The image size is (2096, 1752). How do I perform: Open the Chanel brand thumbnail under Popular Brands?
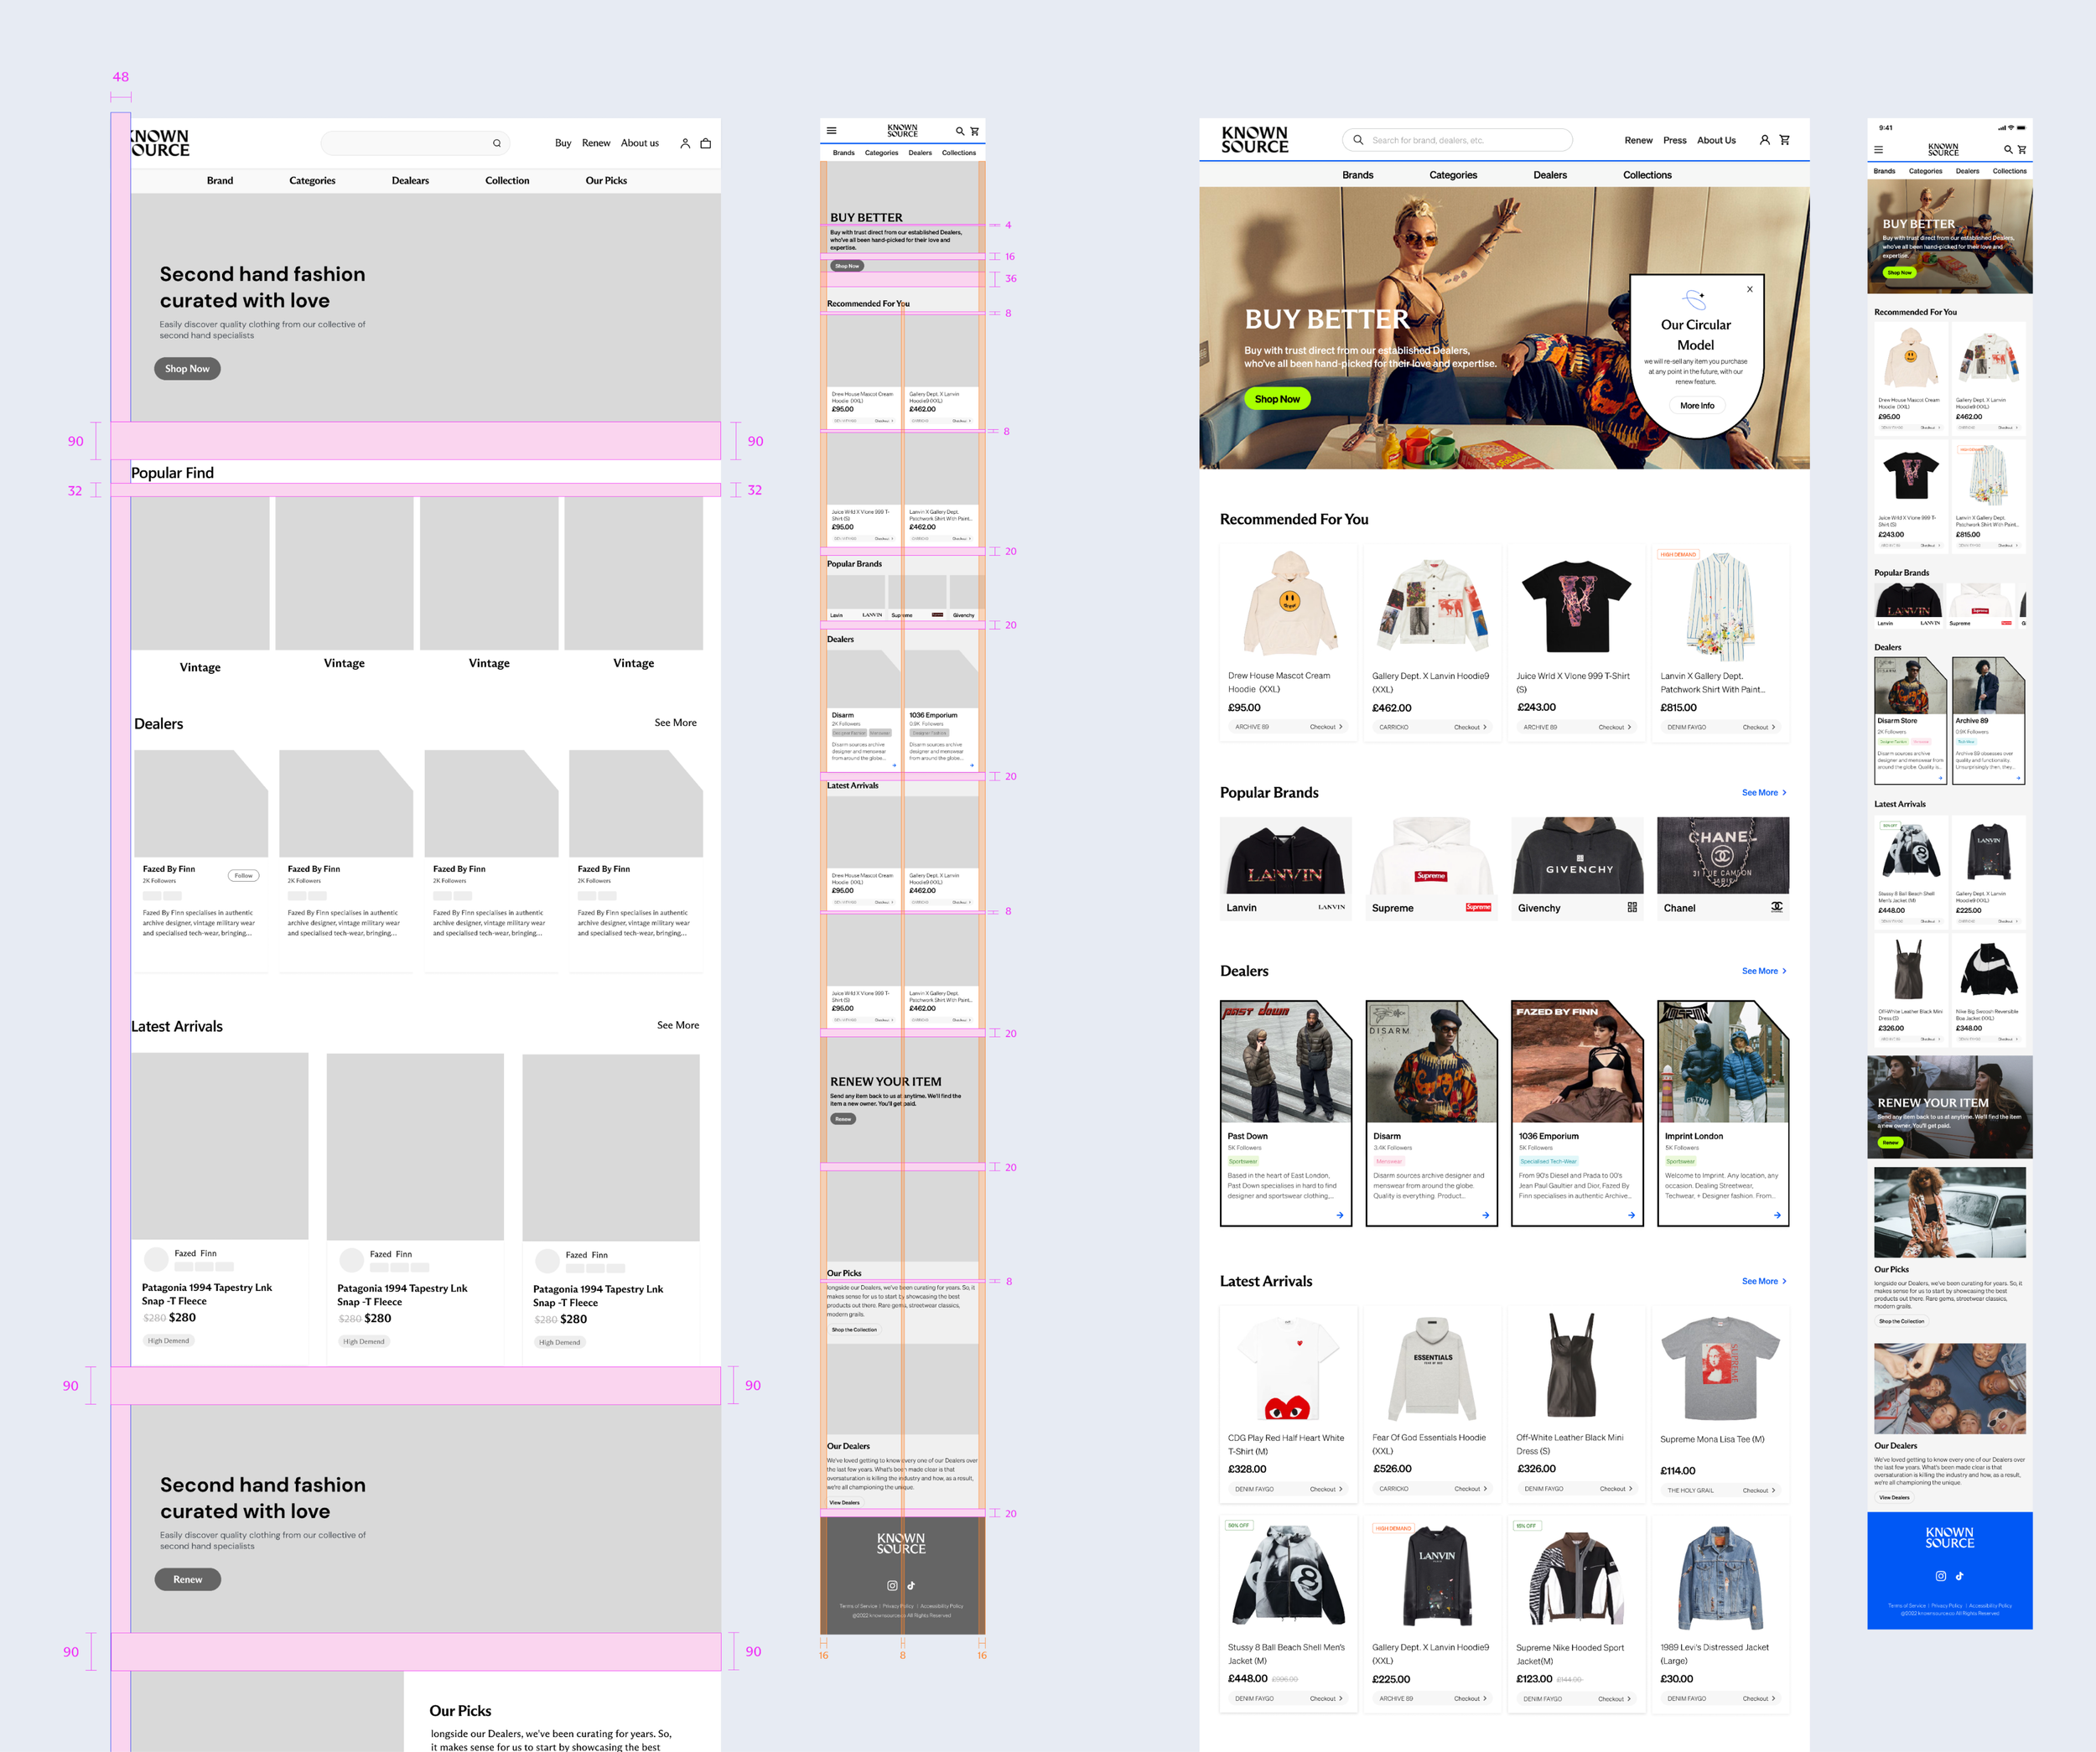1722,856
